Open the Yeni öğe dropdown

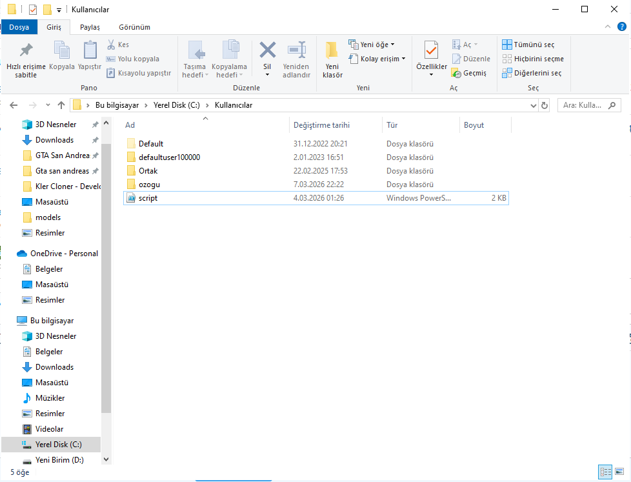click(x=372, y=45)
